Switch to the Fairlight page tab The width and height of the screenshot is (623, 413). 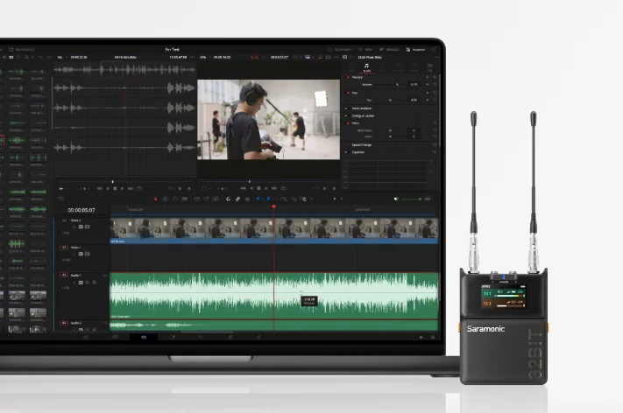(x=230, y=337)
